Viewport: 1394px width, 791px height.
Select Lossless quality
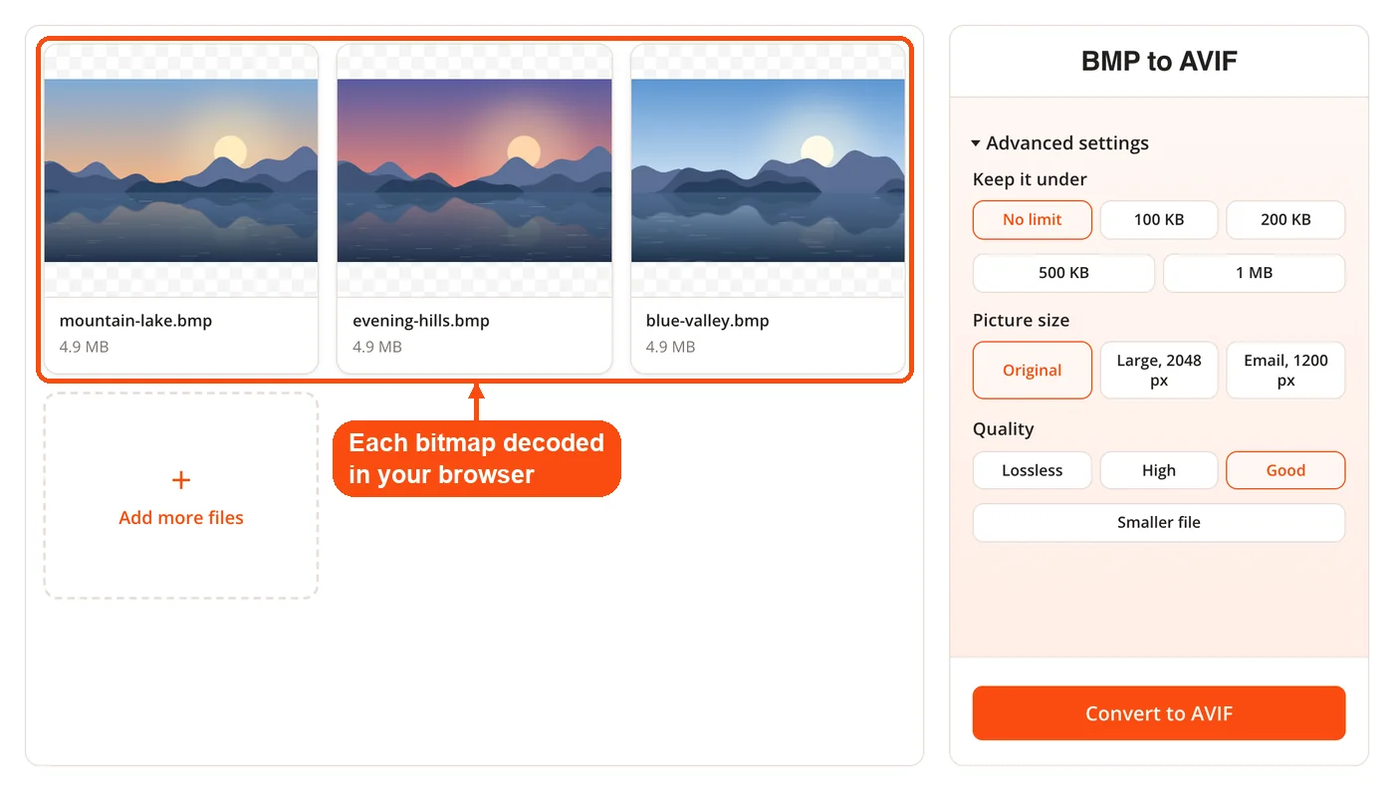point(1033,470)
